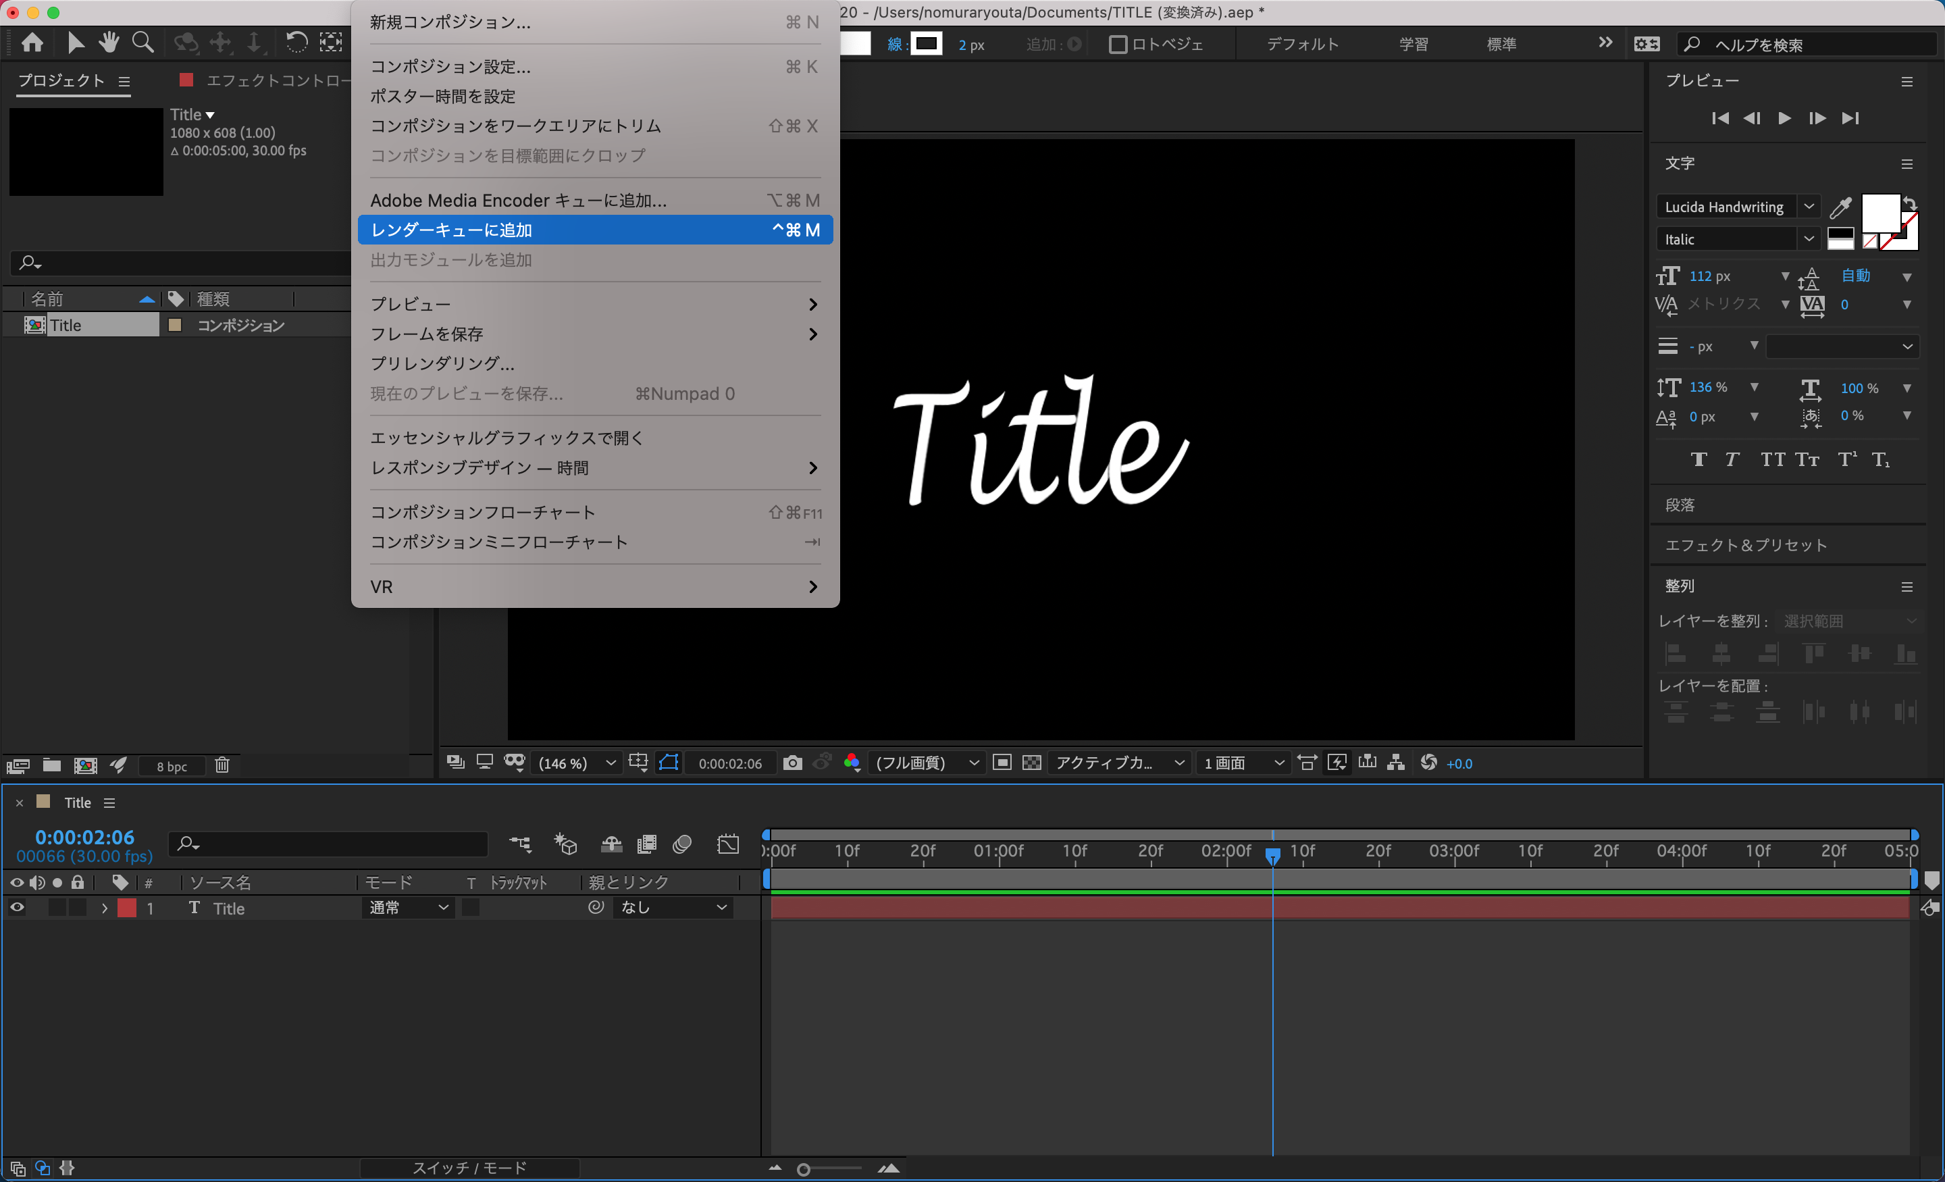This screenshot has height=1182, width=1945.
Task: Open the Graph Editor
Action: (x=728, y=844)
